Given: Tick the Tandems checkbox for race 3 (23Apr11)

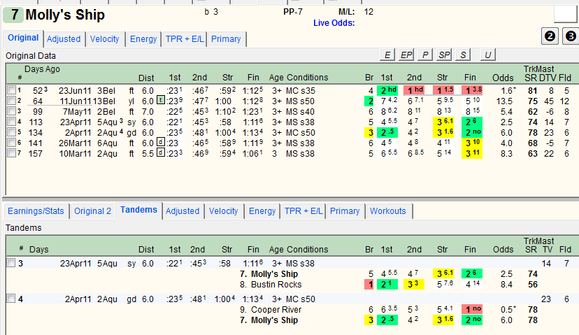Looking at the screenshot, I should click(x=11, y=263).
